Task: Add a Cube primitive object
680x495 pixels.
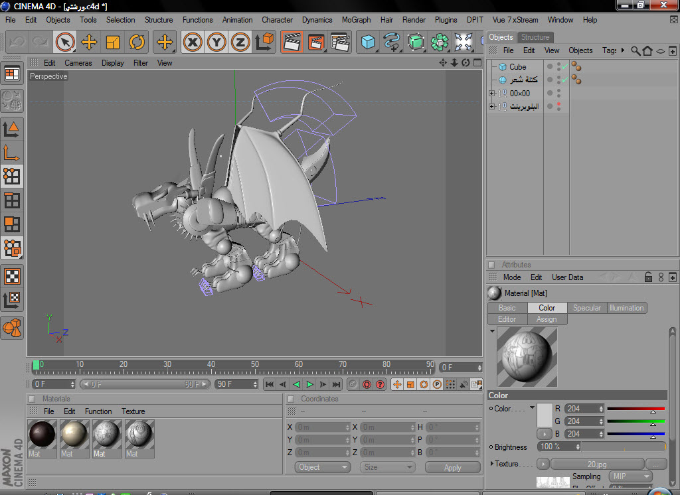Action: click(x=367, y=42)
